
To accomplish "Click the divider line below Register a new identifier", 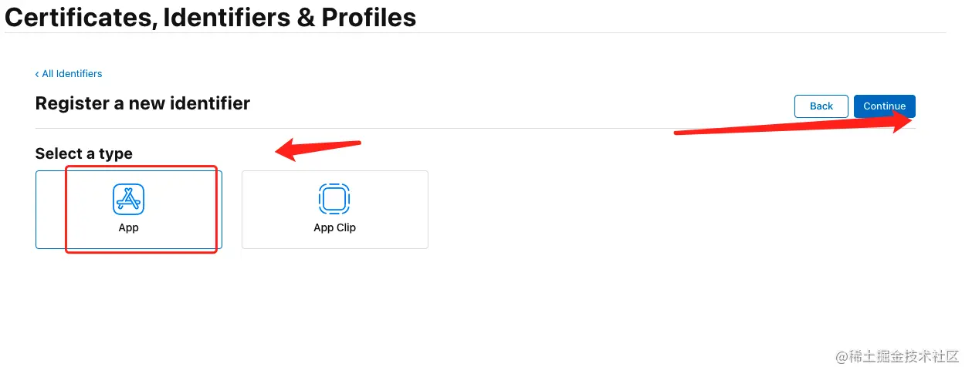I will click(x=476, y=128).
